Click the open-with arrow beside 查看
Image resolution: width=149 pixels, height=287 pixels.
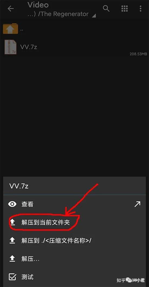click(x=137, y=204)
